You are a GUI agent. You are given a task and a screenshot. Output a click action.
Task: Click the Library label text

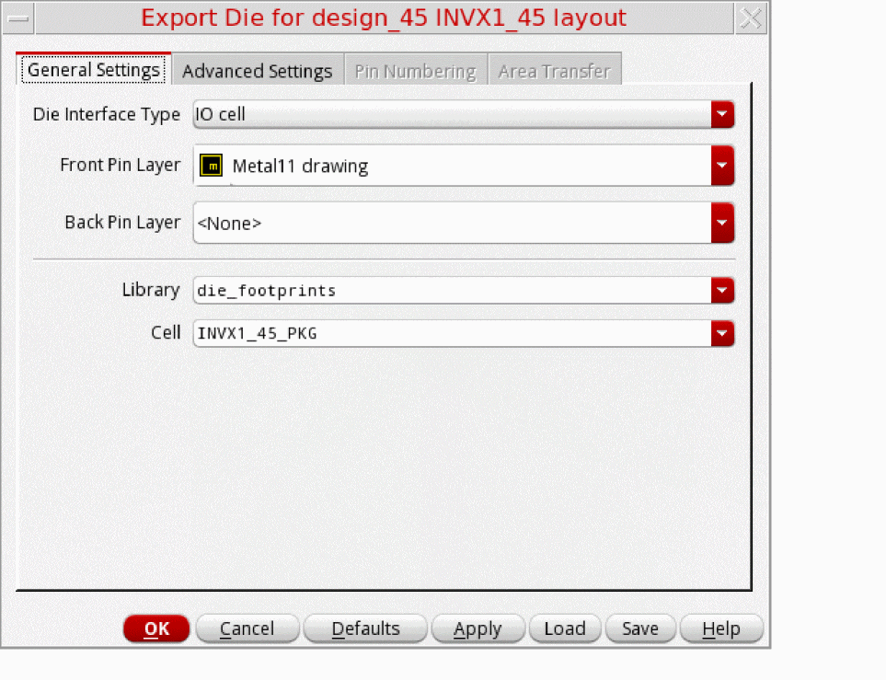151,290
